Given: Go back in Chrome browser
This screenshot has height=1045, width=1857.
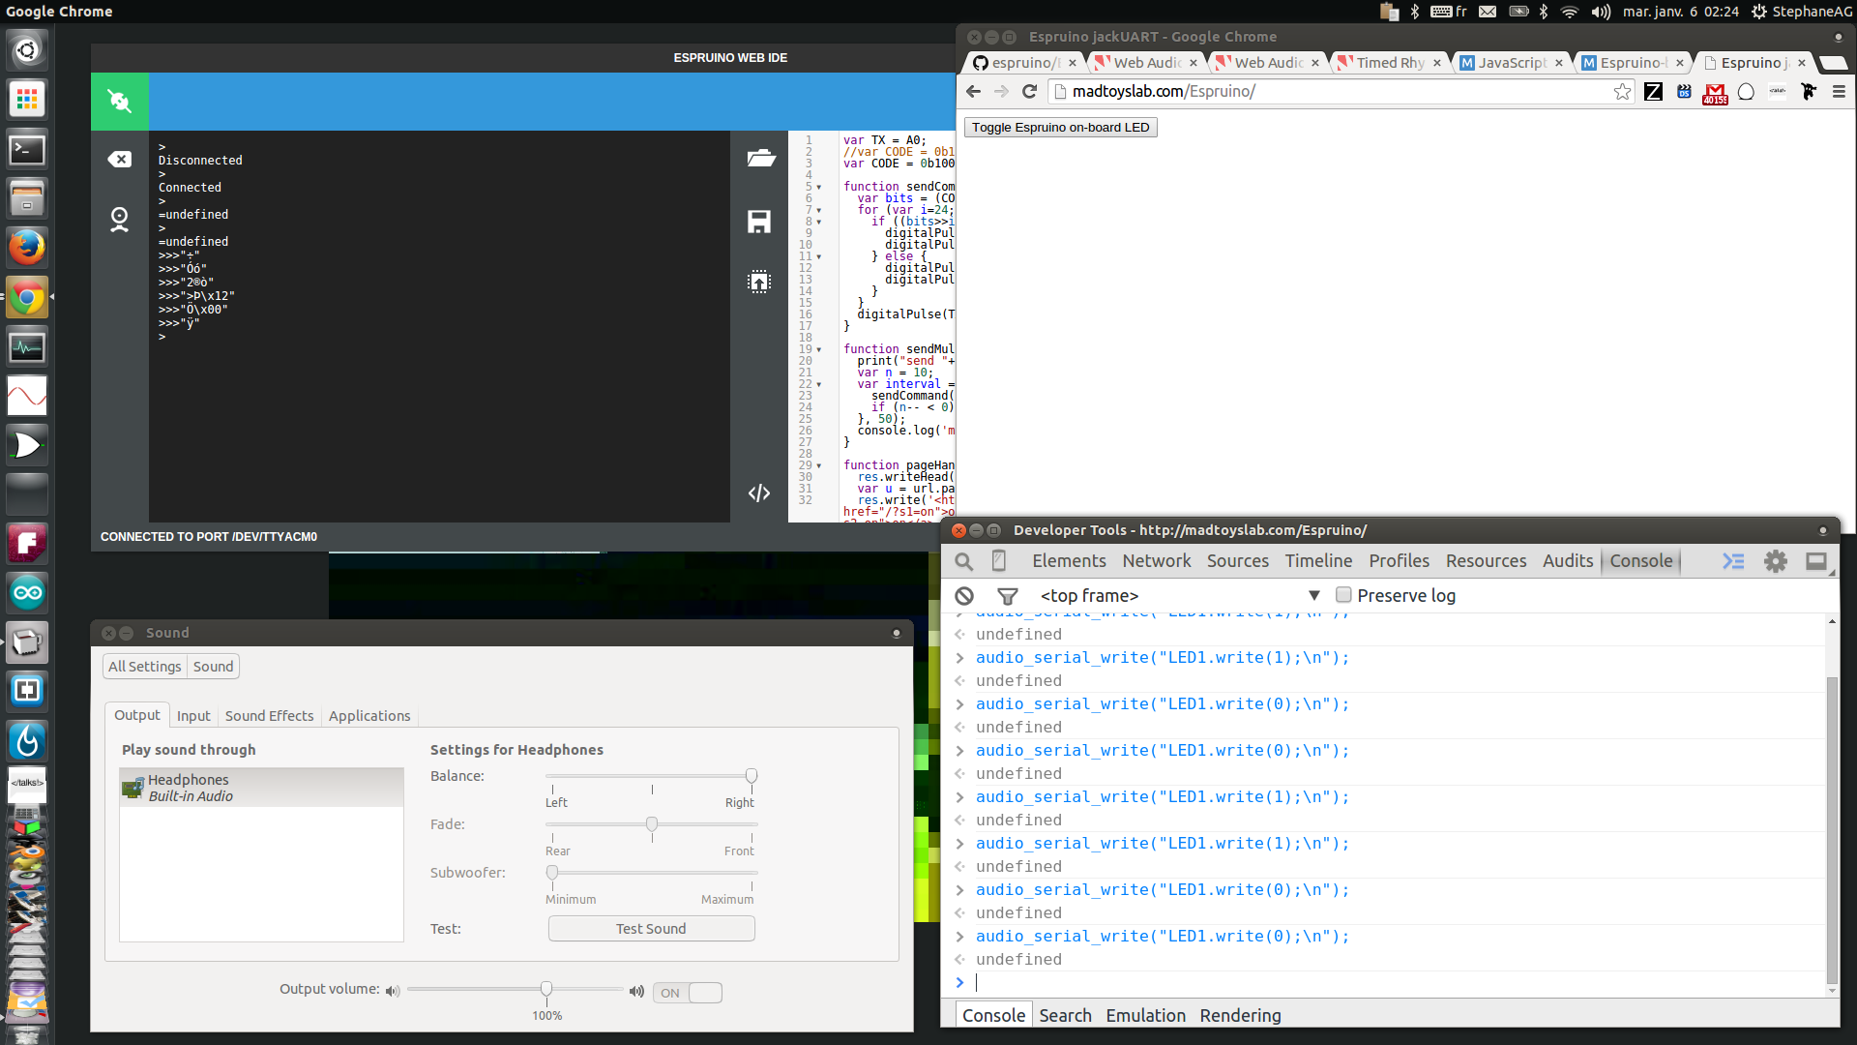Looking at the screenshot, I should pos(973,91).
